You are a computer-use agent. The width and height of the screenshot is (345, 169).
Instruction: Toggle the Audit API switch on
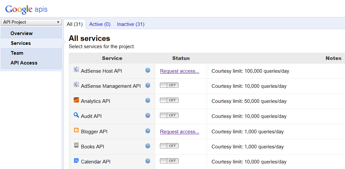[169, 115]
